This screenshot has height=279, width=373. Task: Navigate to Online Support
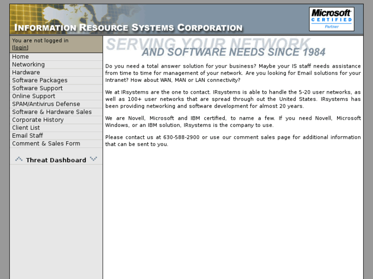point(56,96)
